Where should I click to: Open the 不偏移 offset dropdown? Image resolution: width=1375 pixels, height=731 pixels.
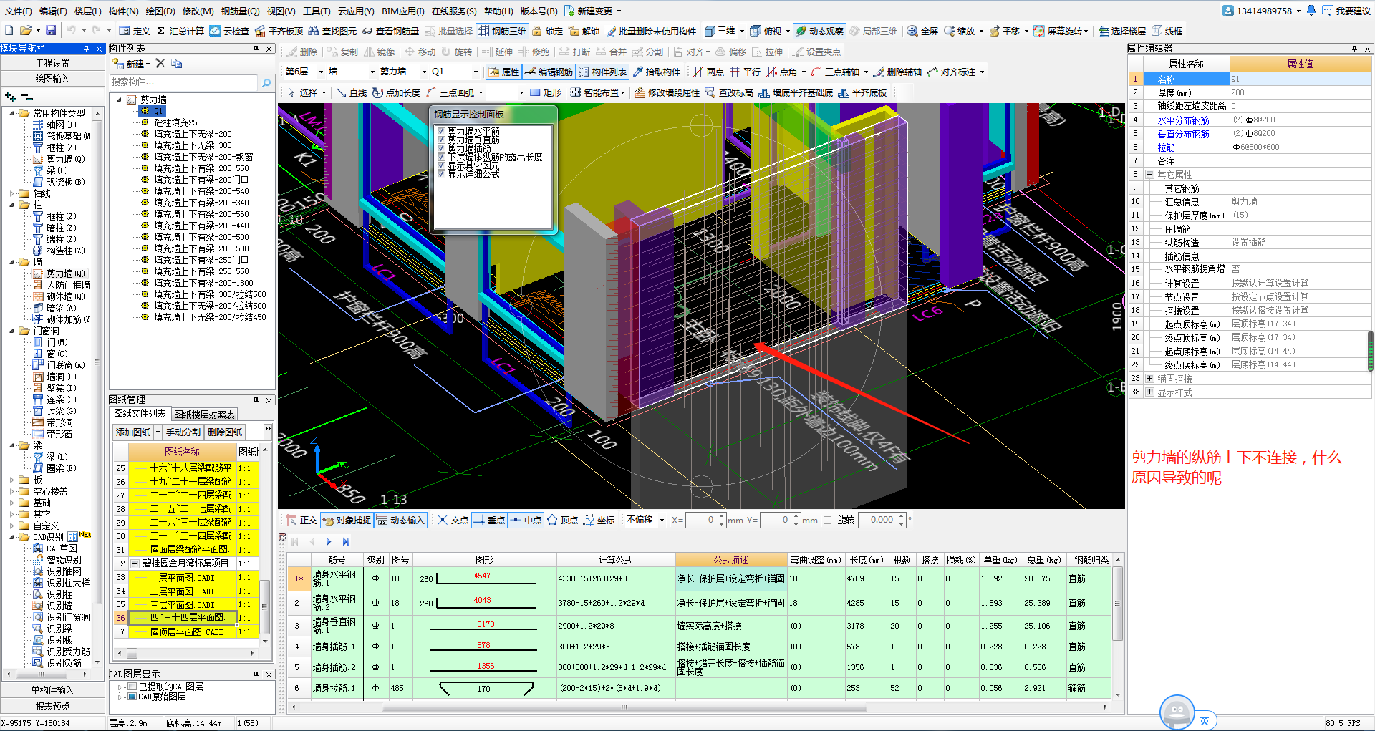tap(662, 521)
